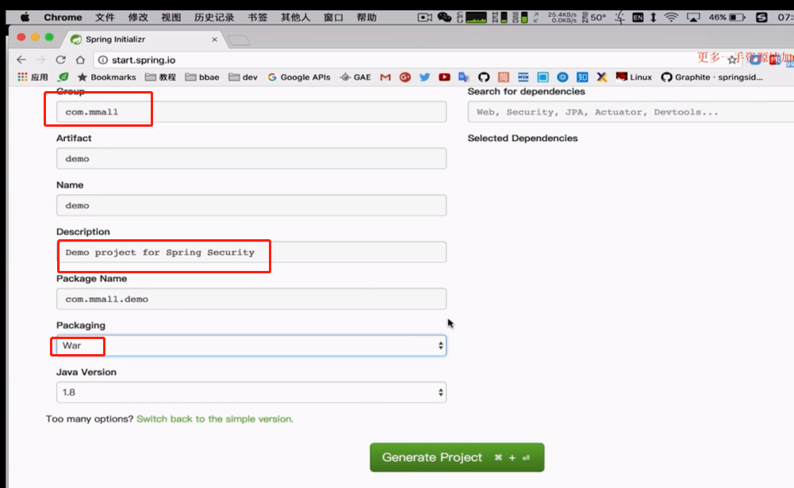The image size is (794, 488).
Task: Open the Google APIs bookmark
Action: point(299,77)
